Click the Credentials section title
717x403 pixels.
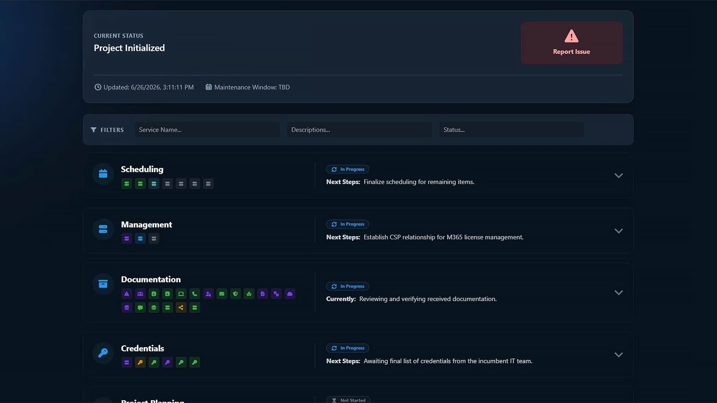[x=143, y=349]
